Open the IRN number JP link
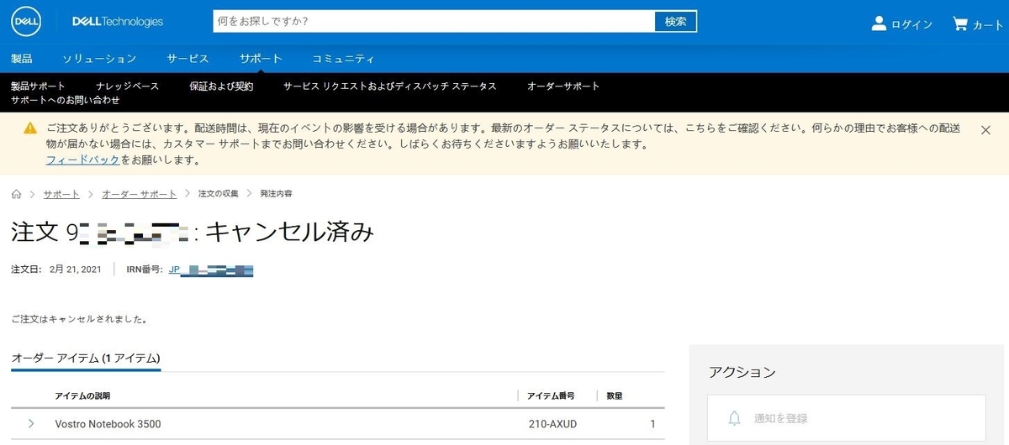 (211, 270)
